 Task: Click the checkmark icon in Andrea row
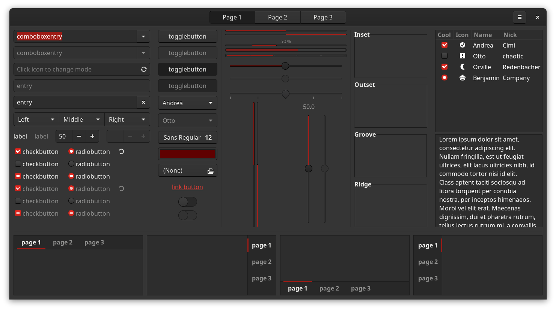coord(463,45)
